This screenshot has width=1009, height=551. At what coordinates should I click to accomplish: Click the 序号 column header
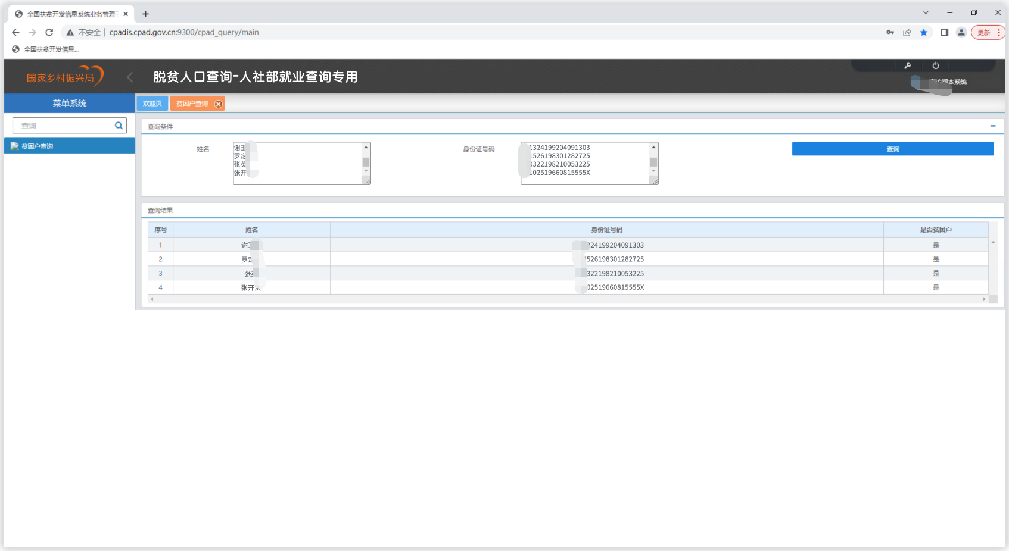coord(161,230)
